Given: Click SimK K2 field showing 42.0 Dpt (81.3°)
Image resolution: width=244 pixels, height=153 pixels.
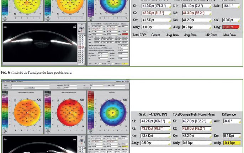Looking at the screenshot, I should [156, 13].
